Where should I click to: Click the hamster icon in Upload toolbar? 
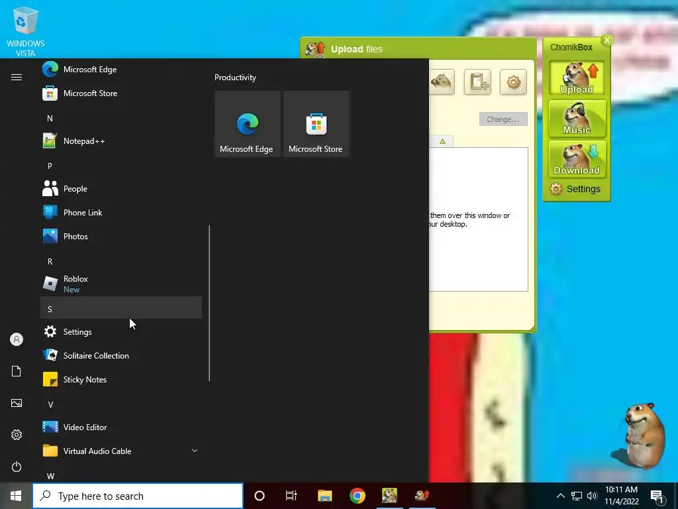[442, 82]
